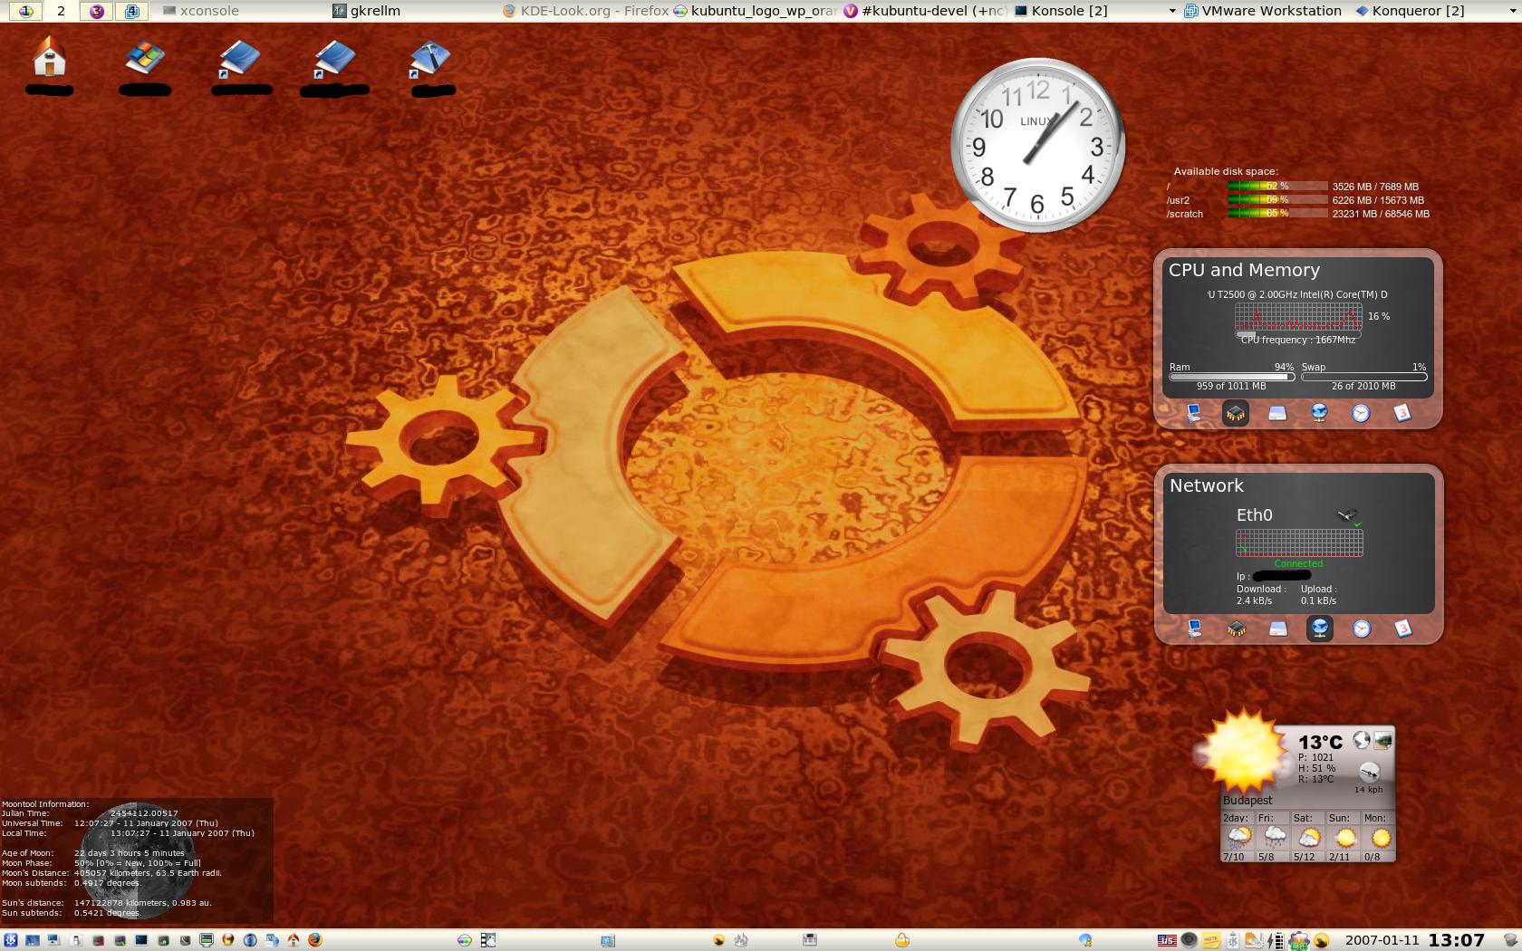Click the CPU frequency bar
The height and width of the screenshot is (951, 1522).
pyautogui.click(x=1298, y=333)
